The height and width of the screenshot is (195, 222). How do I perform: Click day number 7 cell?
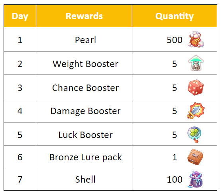(20, 179)
